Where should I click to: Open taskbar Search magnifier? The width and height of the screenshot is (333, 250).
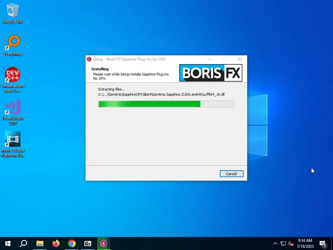click(23, 243)
